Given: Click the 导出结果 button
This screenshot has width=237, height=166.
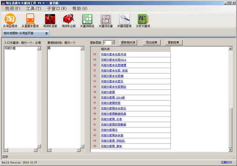Looking at the screenshot, I should pos(152,42).
